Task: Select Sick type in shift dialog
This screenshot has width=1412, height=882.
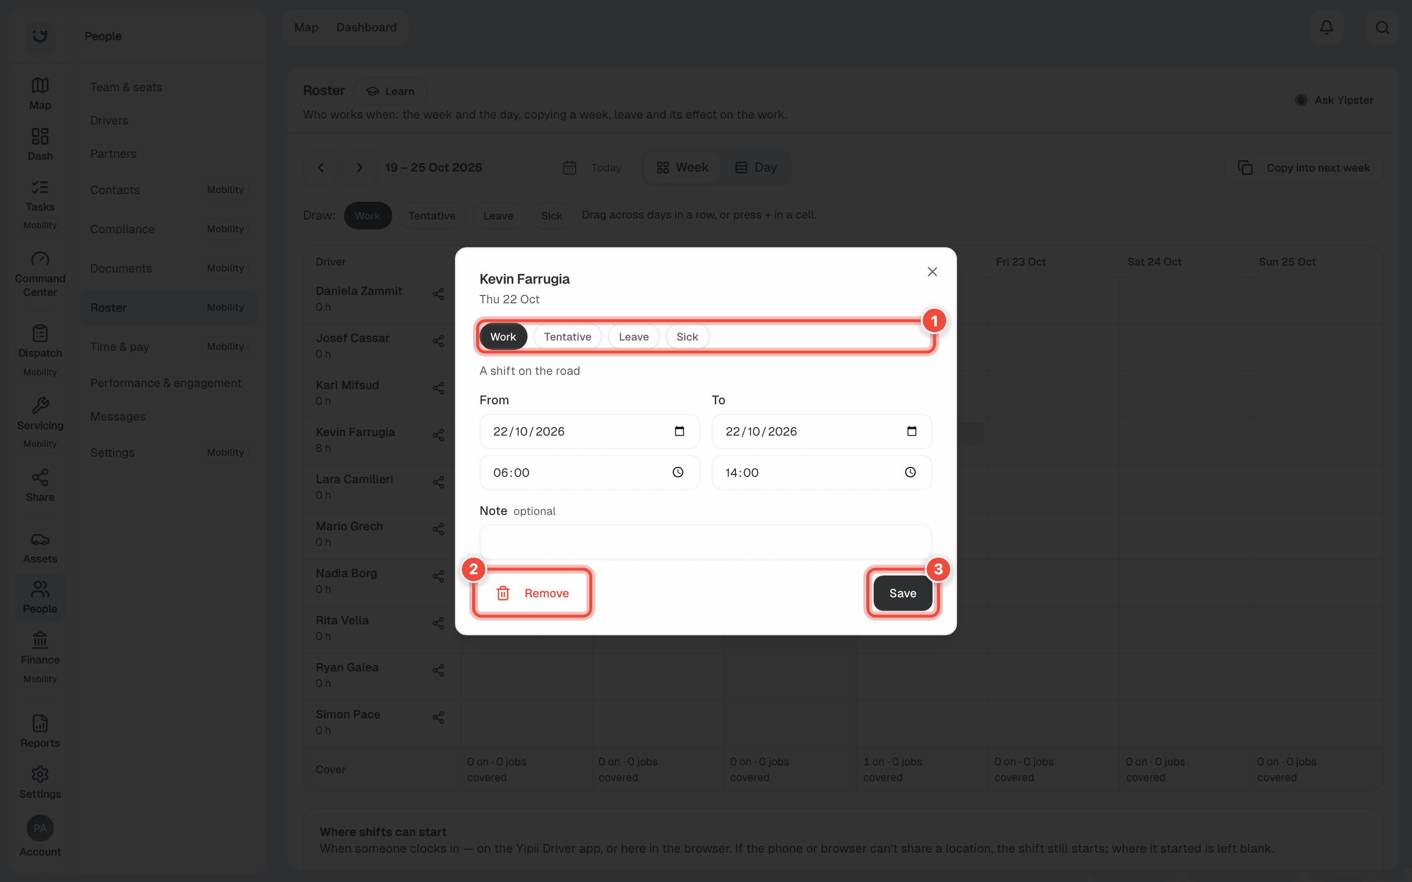Action: [687, 337]
